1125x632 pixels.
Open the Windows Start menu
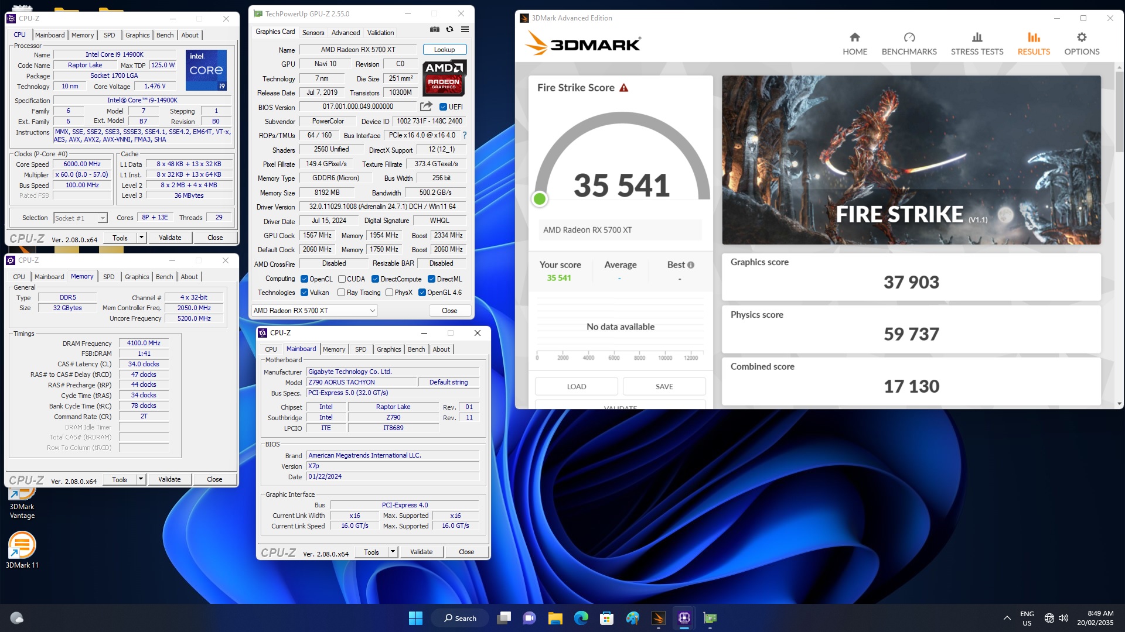click(x=415, y=618)
